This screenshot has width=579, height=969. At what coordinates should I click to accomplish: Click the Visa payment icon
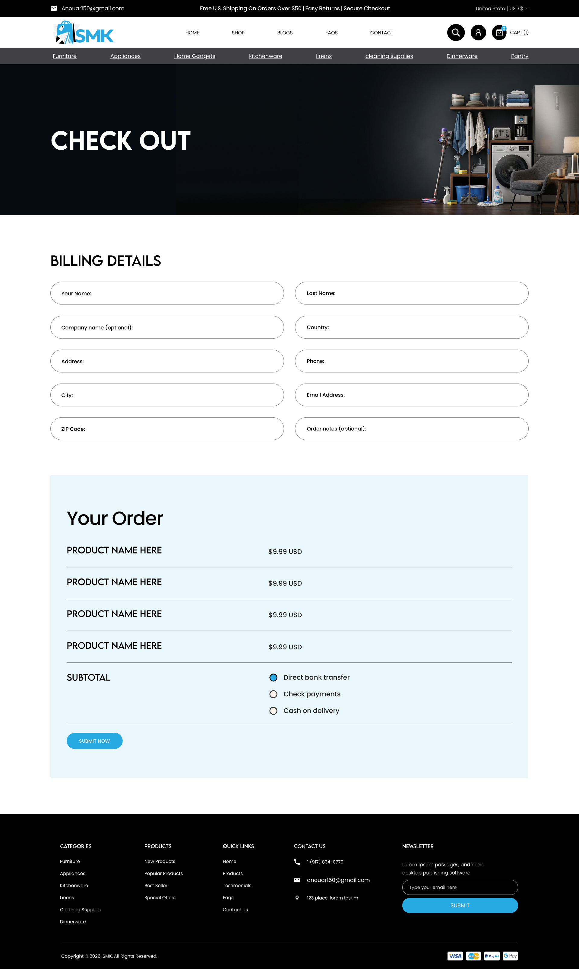click(455, 956)
